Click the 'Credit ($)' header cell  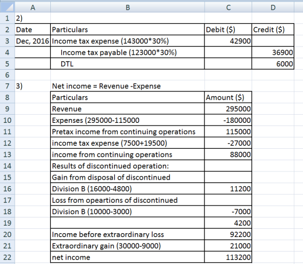pos(273,30)
